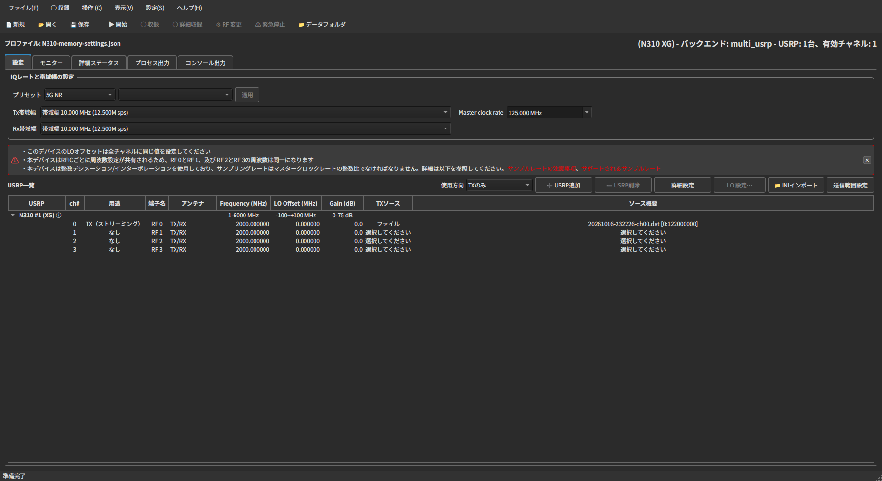Open the プリセット 5G NR dropdown
This screenshot has height=481, width=882.
tap(80, 95)
